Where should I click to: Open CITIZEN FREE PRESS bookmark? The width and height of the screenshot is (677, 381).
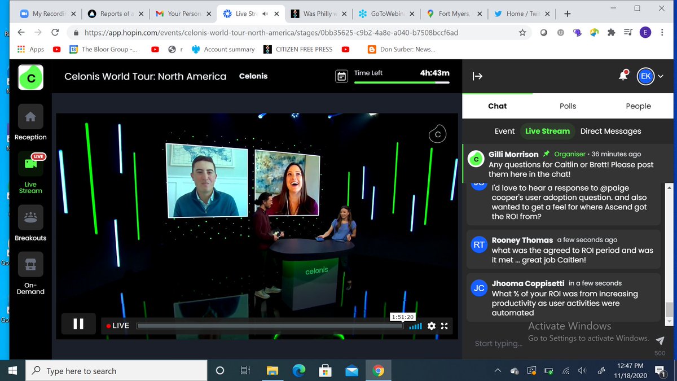(298, 50)
